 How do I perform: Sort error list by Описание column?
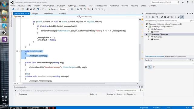click(53, 94)
